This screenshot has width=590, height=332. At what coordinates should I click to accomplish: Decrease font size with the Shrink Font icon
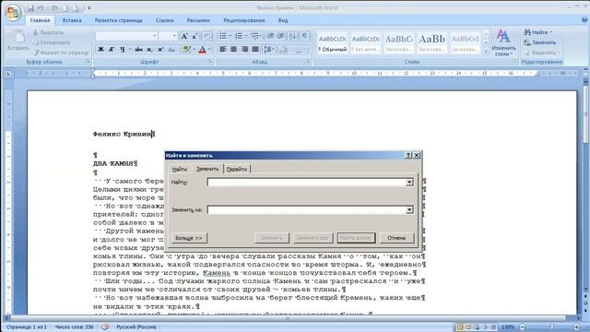(195, 36)
